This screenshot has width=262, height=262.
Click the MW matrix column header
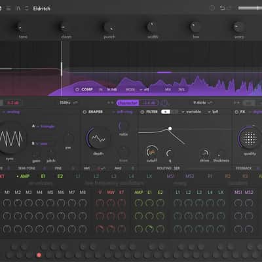click(x=111, y=193)
